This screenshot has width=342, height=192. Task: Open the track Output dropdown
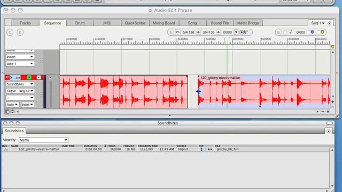coord(20,91)
